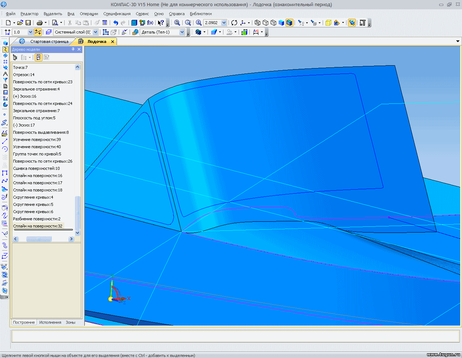Toggle Perspective projection icon
Viewport: 462px width, 358px height.
[x=328, y=23]
